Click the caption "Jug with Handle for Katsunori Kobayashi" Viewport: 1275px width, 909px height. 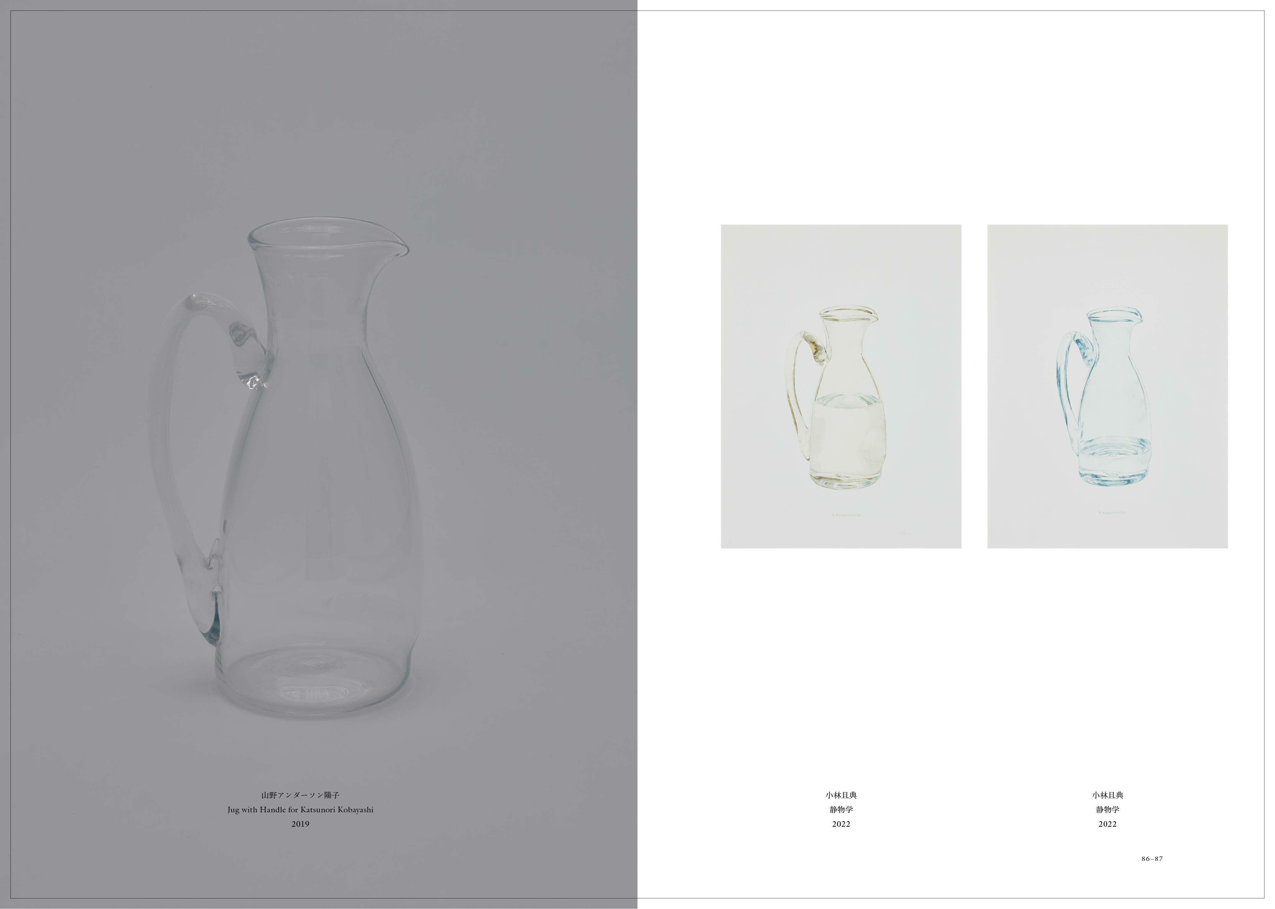coord(300,809)
